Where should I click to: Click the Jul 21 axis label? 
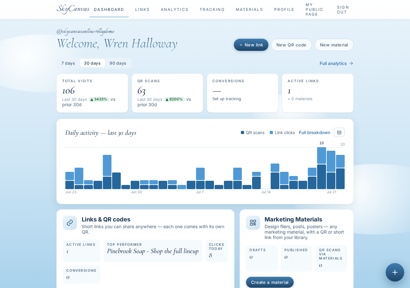pos(332,192)
